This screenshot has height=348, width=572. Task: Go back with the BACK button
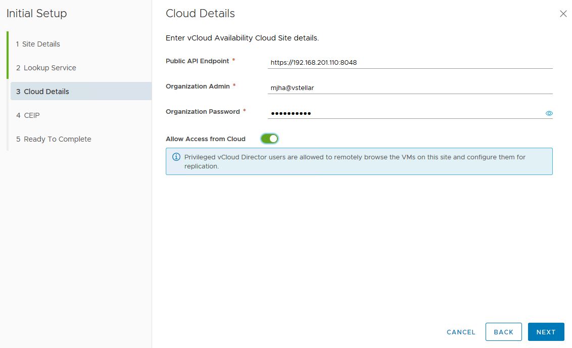pyautogui.click(x=503, y=332)
